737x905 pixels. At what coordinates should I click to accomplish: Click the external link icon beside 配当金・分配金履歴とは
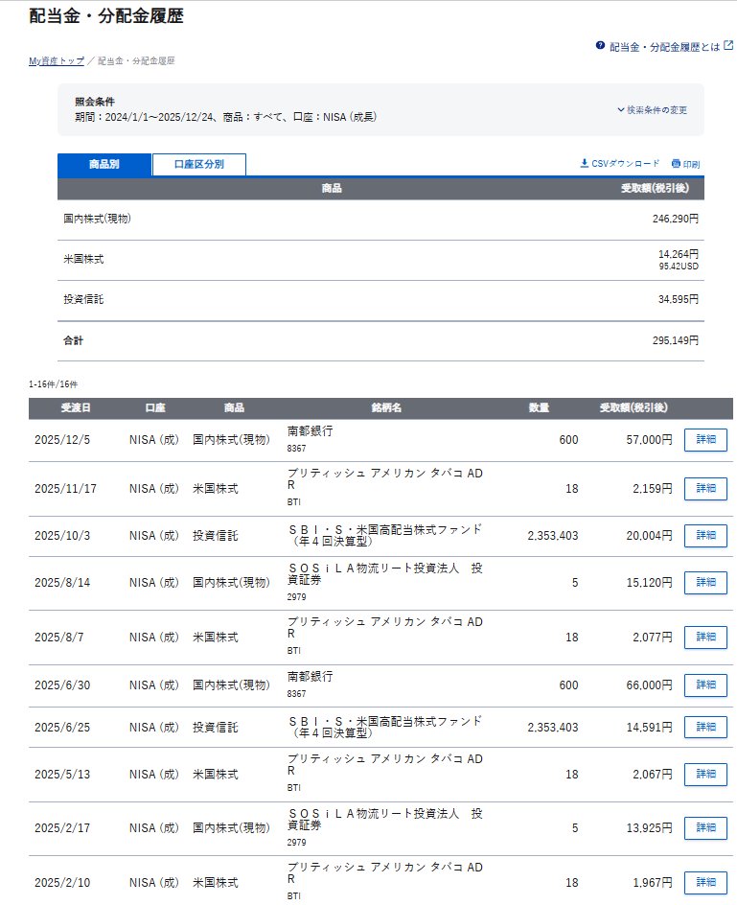tap(728, 45)
